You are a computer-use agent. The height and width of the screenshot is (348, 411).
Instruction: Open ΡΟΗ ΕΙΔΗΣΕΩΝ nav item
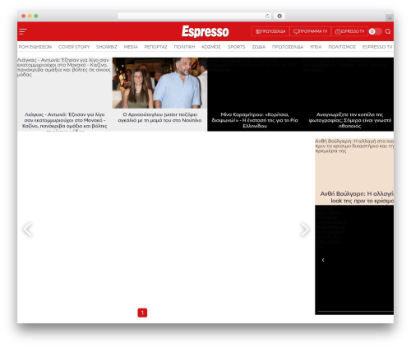(x=35, y=47)
